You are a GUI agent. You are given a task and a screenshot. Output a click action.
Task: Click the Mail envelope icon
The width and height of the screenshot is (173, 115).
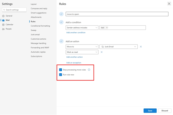[3, 20]
